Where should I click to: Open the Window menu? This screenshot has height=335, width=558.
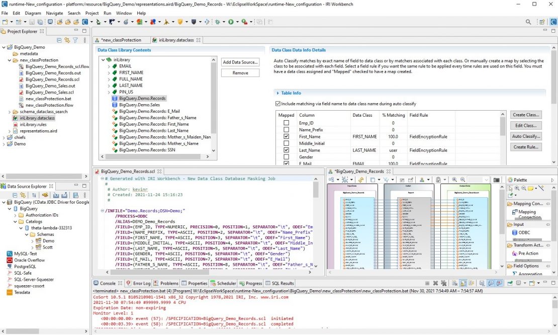point(124,13)
